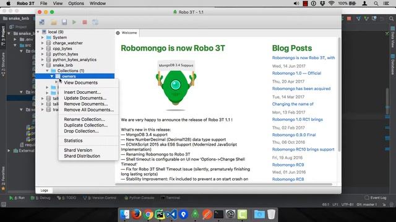
Task: Select the python_bytes_analytics tree row
Action: pyautogui.click(x=75, y=60)
